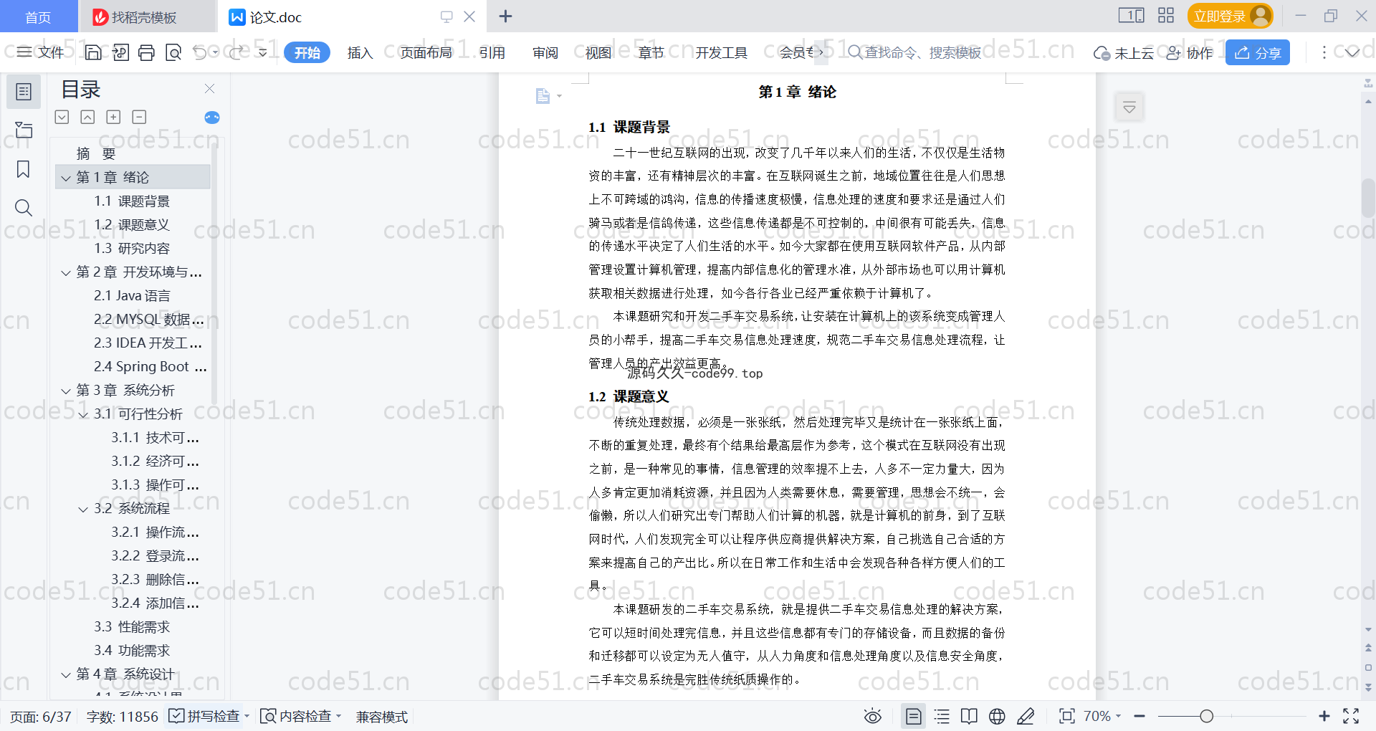Click the 分享 share button
This screenshot has height=731, width=1376.
tap(1257, 52)
